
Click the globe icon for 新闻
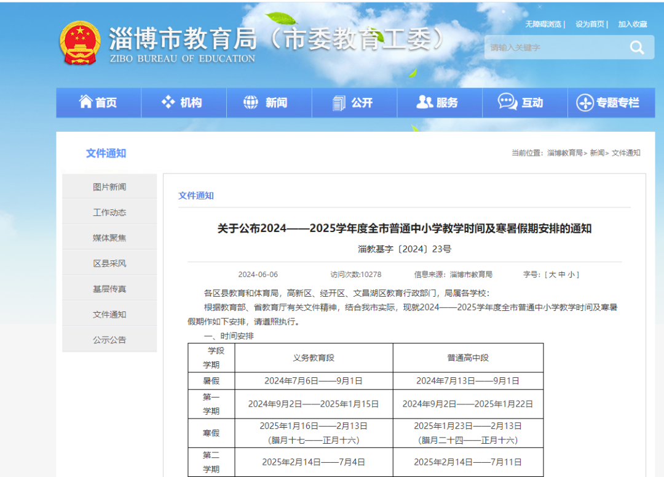(x=250, y=102)
